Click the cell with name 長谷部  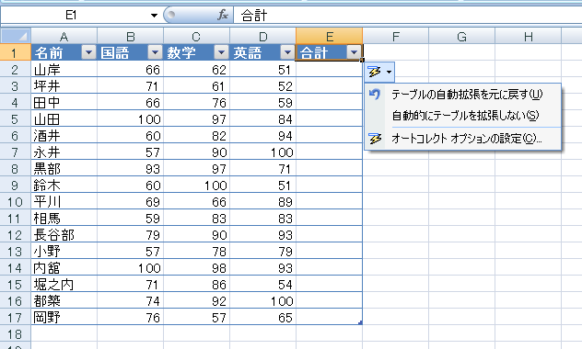[x=64, y=234]
